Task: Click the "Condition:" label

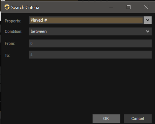Action: (x=14, y=32)
